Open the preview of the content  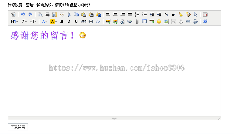tap(40, 15)
